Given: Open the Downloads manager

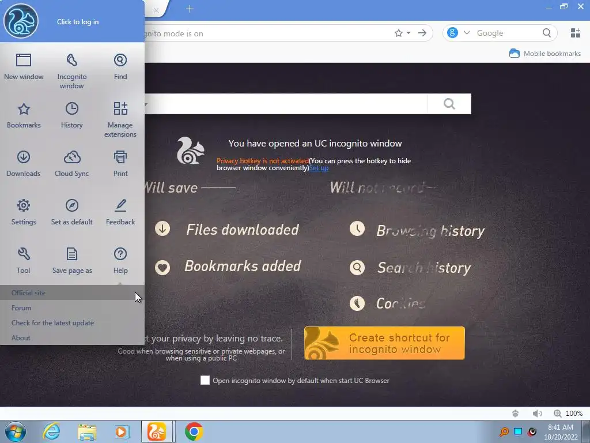Looking at the screenshot, I should (x=23, y=164).
